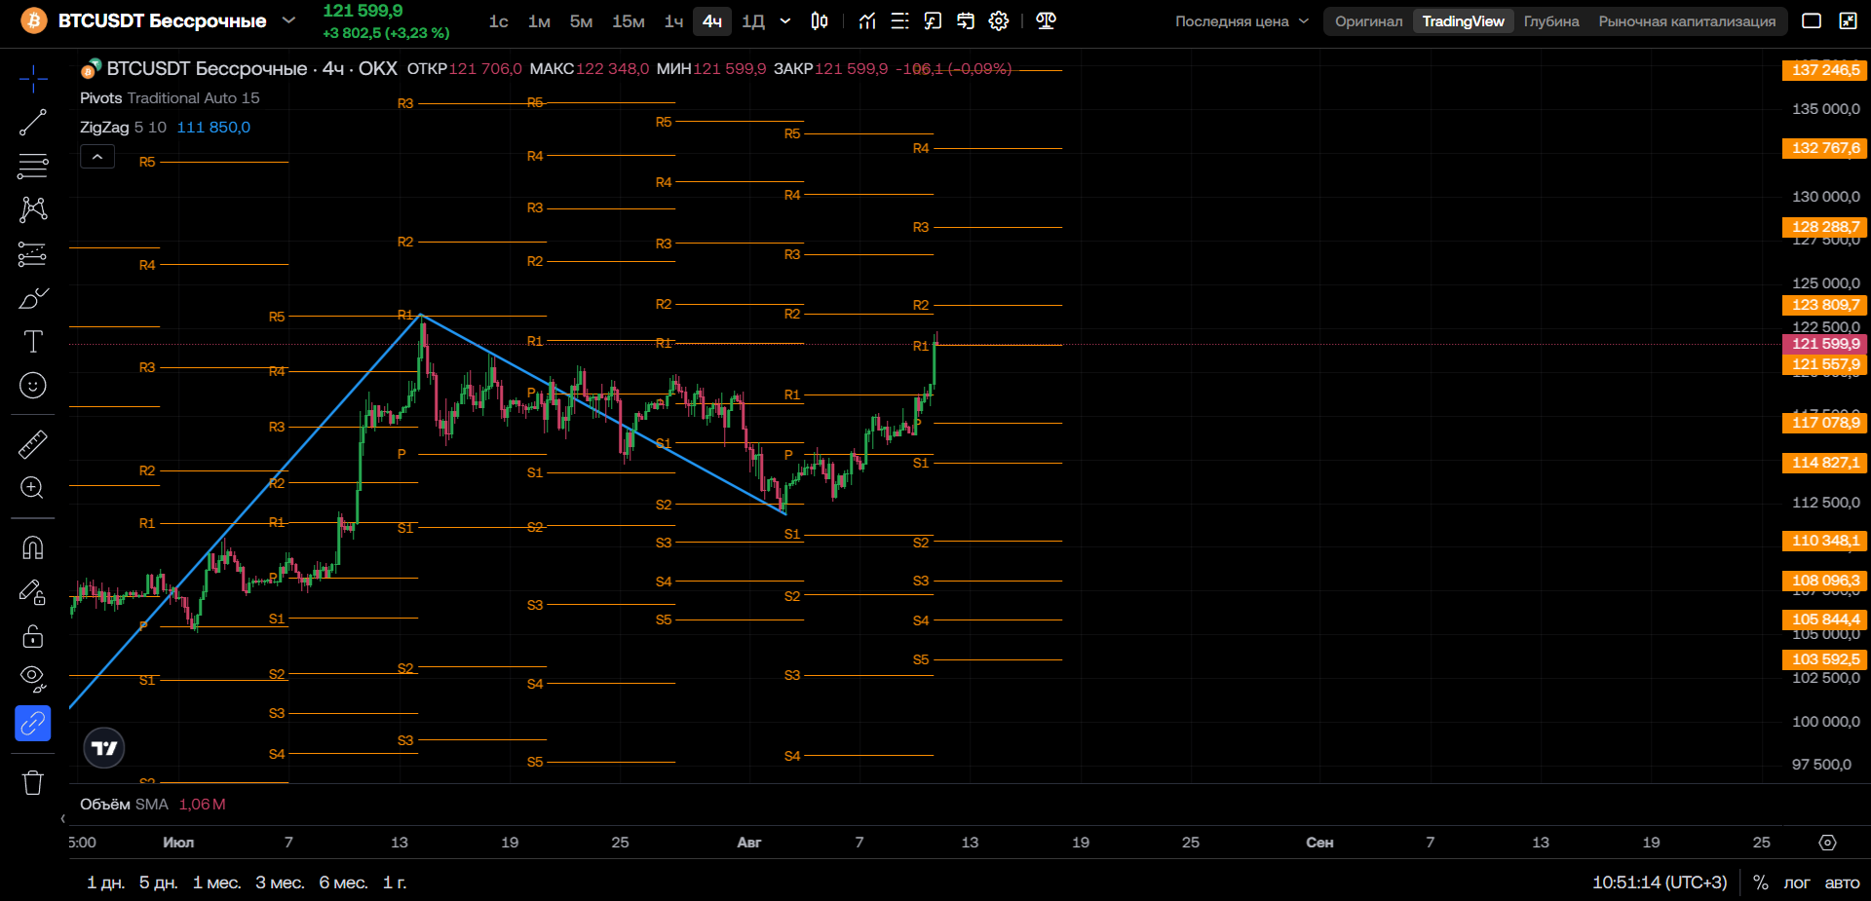Viewport: 1871px width, 901px height.
Task: Set range to 1 мес.
Action: pos(216,882)
